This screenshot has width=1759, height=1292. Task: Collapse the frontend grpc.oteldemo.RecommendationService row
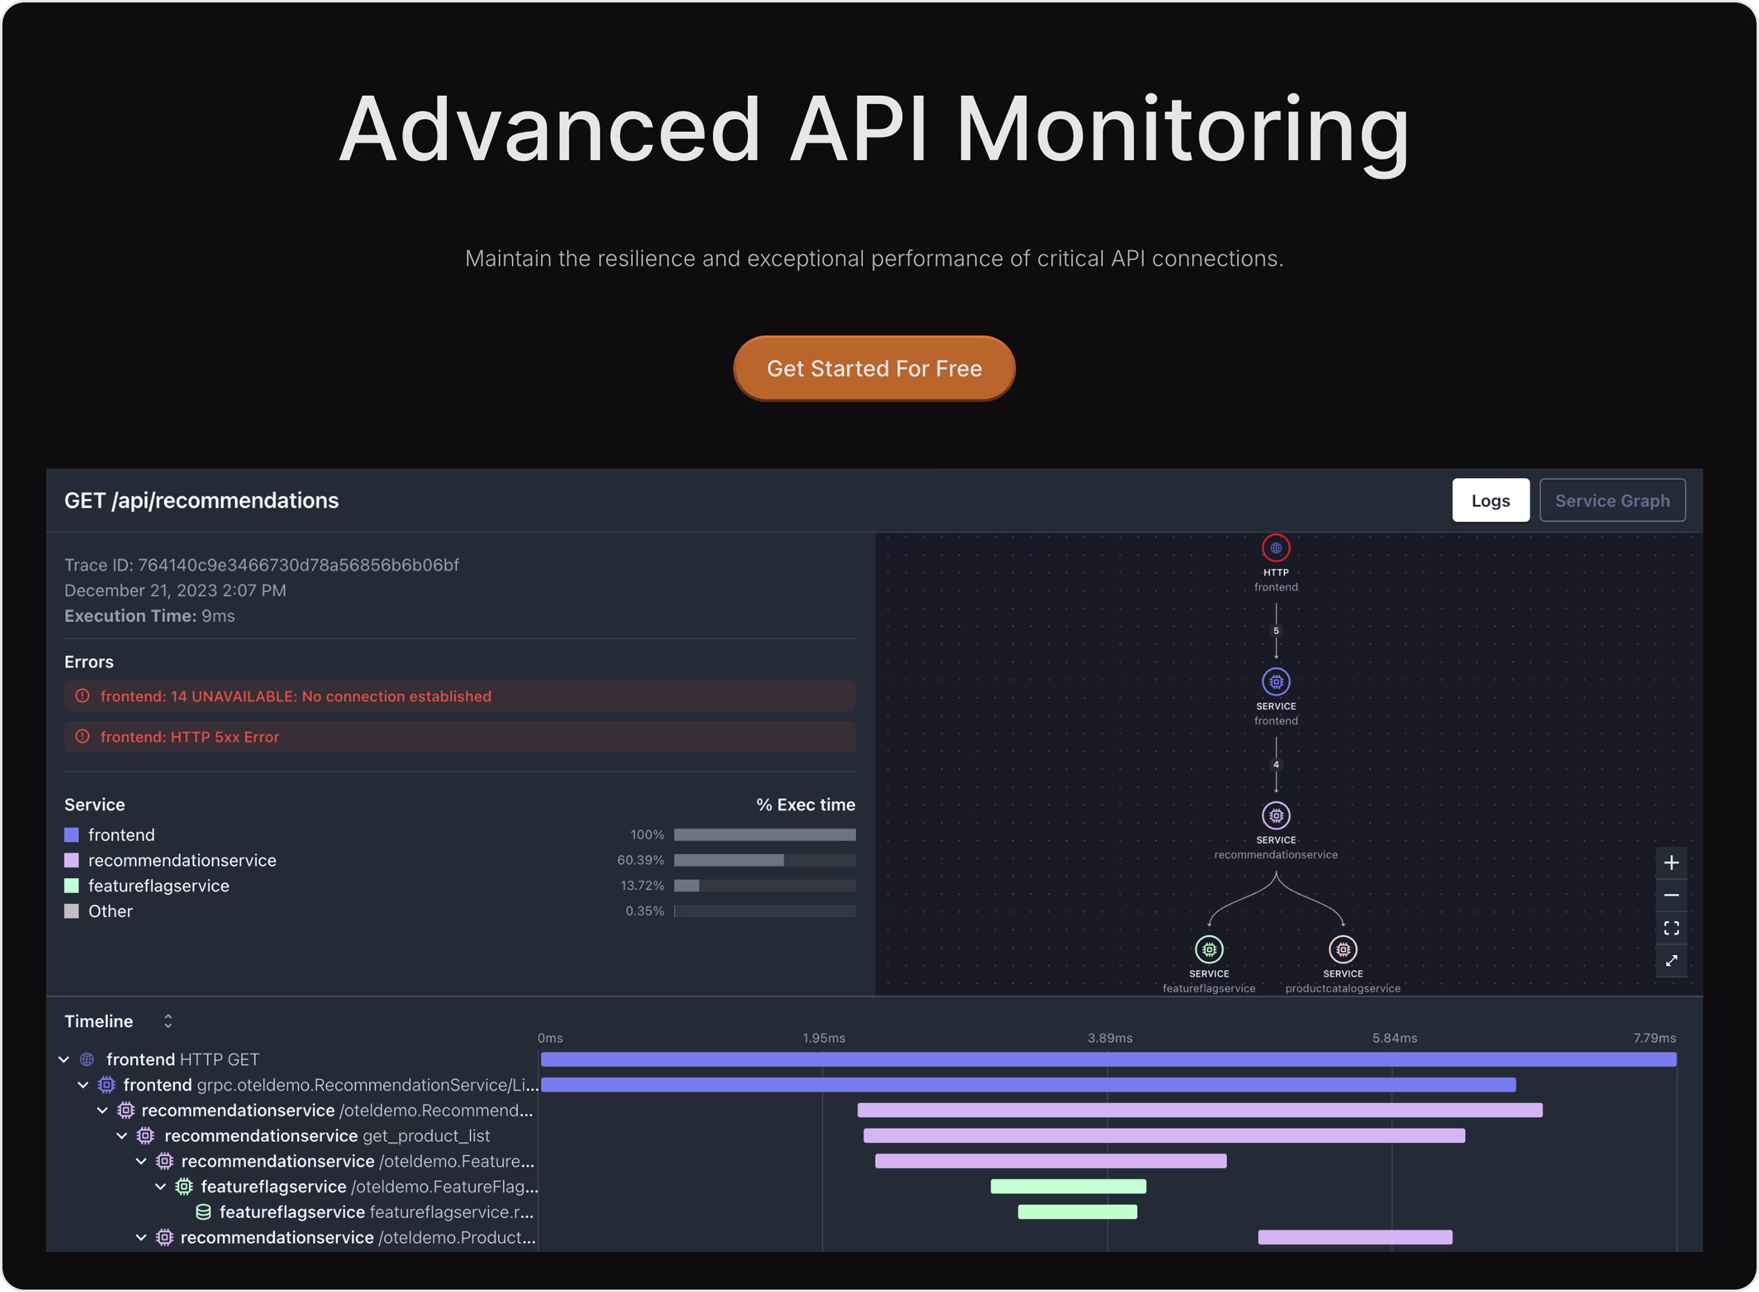click(83, 1086)
